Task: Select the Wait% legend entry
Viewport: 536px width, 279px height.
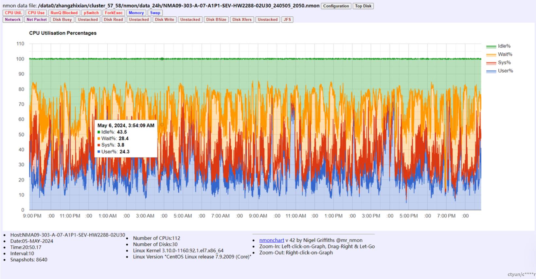Action: point(499,54)
